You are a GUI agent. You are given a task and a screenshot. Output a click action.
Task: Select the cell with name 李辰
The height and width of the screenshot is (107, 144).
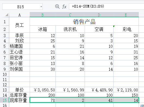20,35
